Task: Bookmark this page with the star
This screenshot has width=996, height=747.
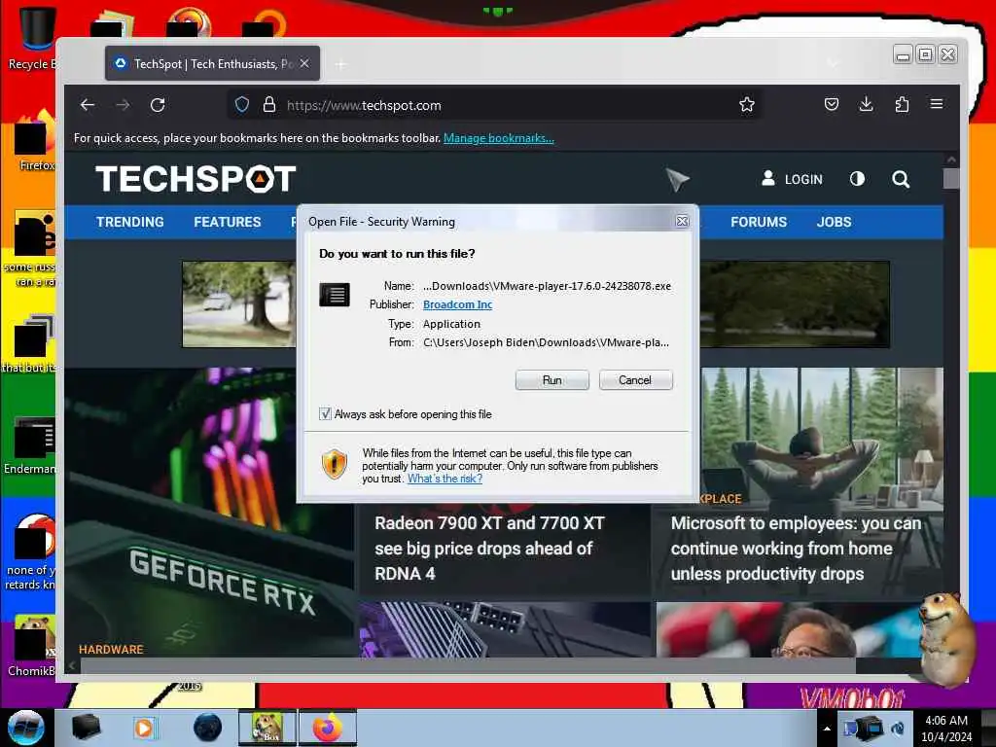Action: pyautogui.click(x=747, y=105)
